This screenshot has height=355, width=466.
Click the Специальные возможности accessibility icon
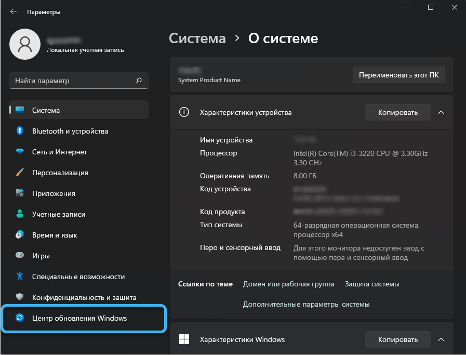click(x=20, y=277)
